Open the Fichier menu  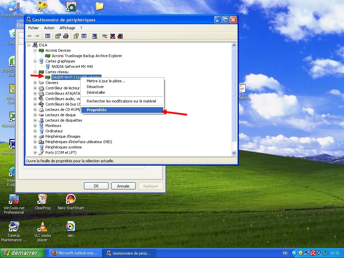point(33,28)
